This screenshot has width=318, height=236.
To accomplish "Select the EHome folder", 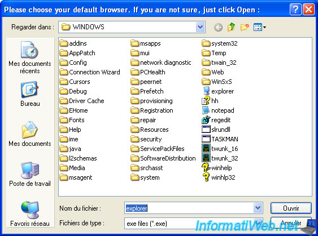I will pos(73,110).
